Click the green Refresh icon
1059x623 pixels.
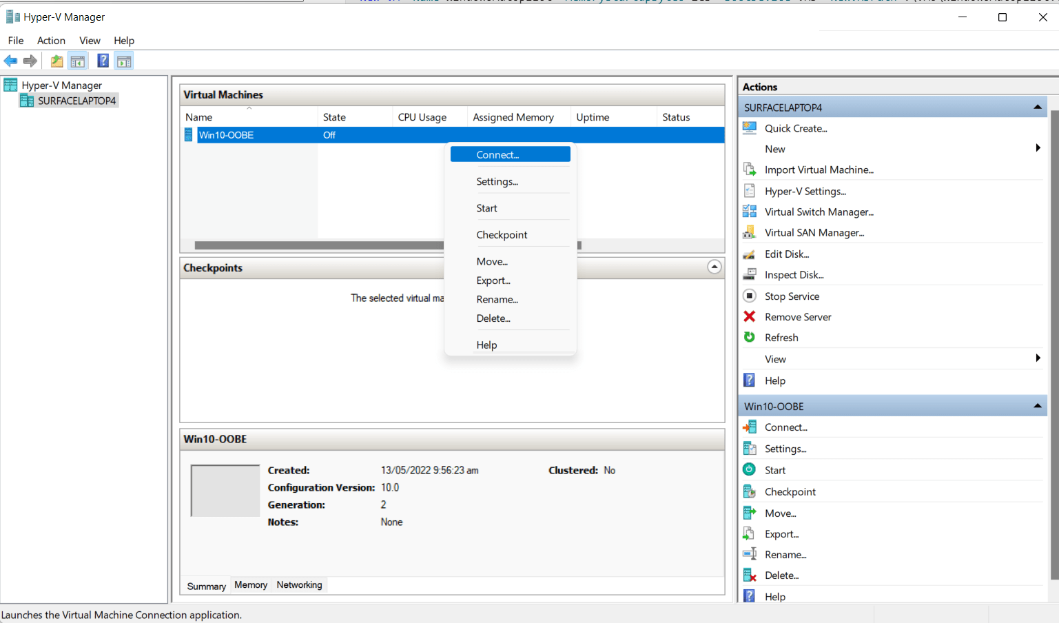[750, 337]
